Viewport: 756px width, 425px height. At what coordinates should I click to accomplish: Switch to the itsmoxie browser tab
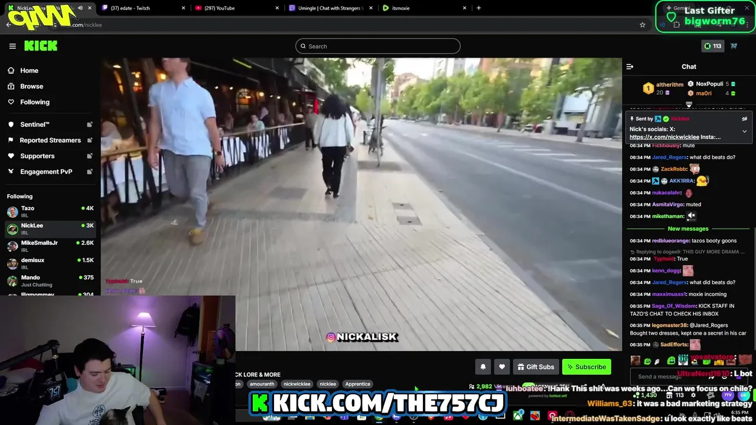(424, 8)
